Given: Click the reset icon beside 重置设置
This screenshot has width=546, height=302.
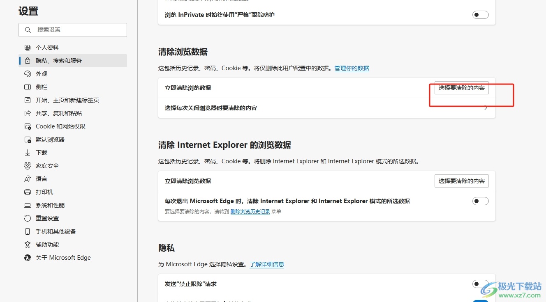Looking at the screenshot, I should click(x=28, y=218).
